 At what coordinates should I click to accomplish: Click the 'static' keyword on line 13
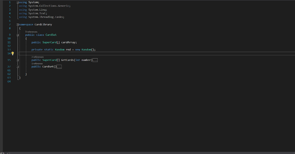(49, 50)
